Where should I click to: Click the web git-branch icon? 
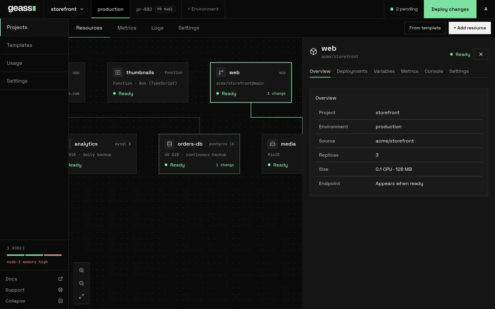(x=221, y=72)
